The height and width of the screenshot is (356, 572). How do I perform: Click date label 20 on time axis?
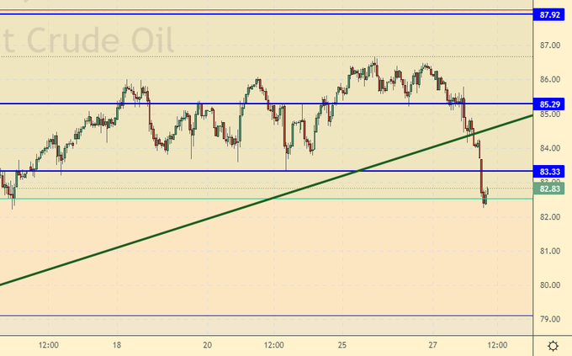(207, 345)
